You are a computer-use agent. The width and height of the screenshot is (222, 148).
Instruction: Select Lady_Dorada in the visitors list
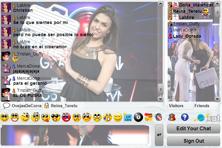coord(186,36)
